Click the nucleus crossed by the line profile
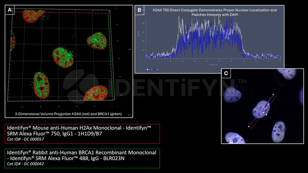308x173 pixels. tap(261, 109)
